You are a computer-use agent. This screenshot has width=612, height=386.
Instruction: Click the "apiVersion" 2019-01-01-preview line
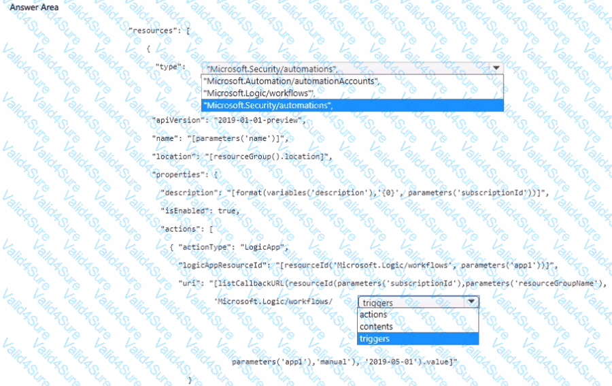tap(228, 120)
